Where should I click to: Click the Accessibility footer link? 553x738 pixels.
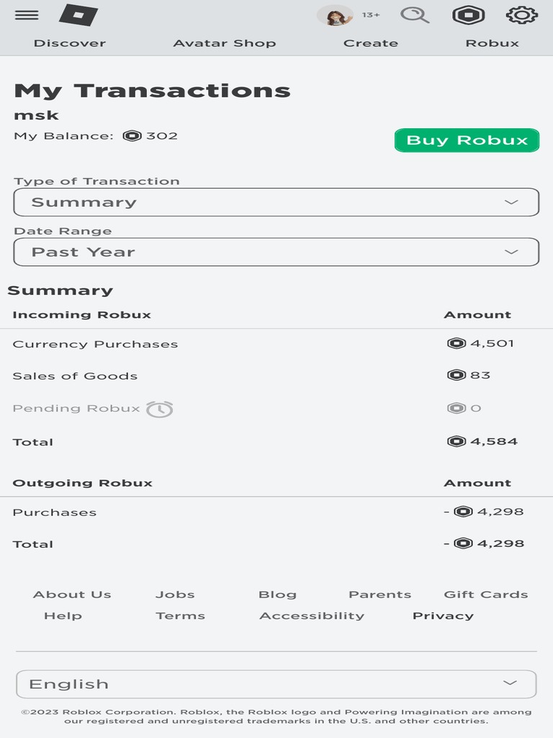(312, 615)
